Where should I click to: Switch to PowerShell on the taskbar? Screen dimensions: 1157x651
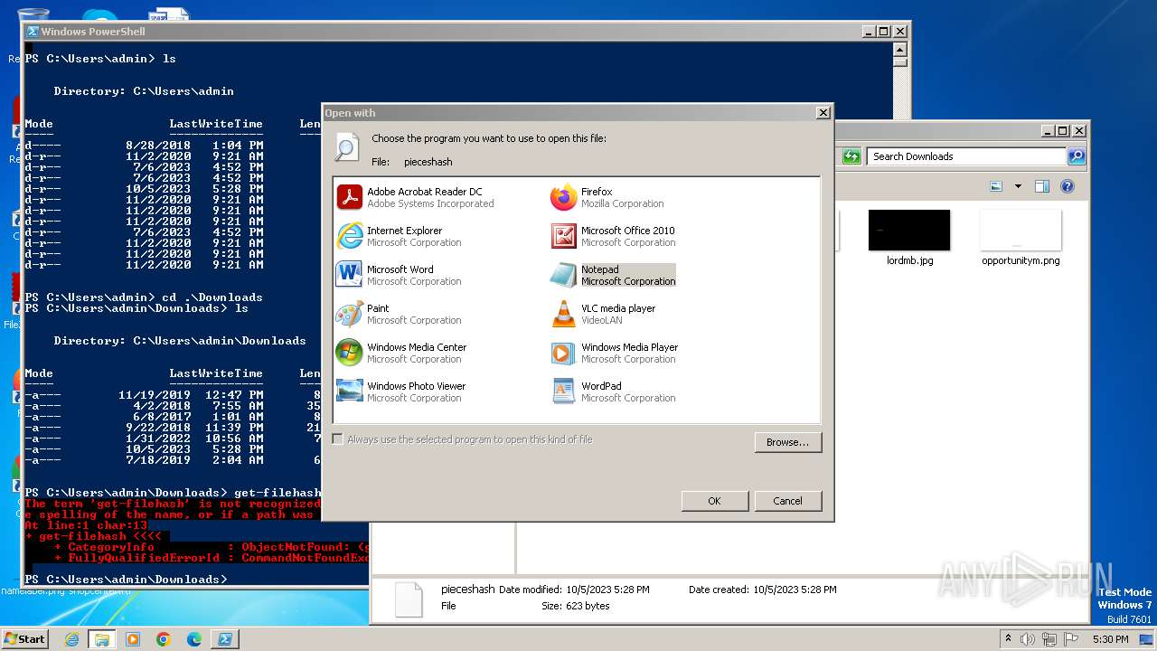(225, 639)
